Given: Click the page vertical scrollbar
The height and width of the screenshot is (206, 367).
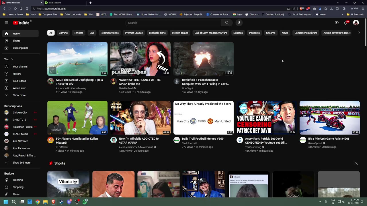Looking at the screenshot, I should [365, 32].
